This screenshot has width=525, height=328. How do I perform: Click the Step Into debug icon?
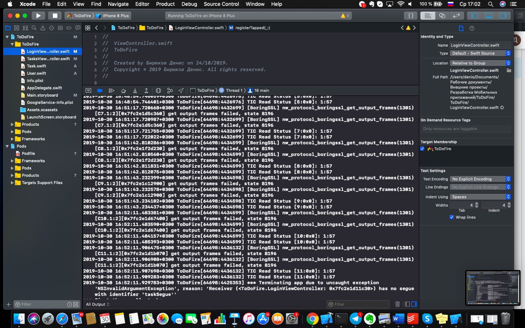[x=135, y=90]
